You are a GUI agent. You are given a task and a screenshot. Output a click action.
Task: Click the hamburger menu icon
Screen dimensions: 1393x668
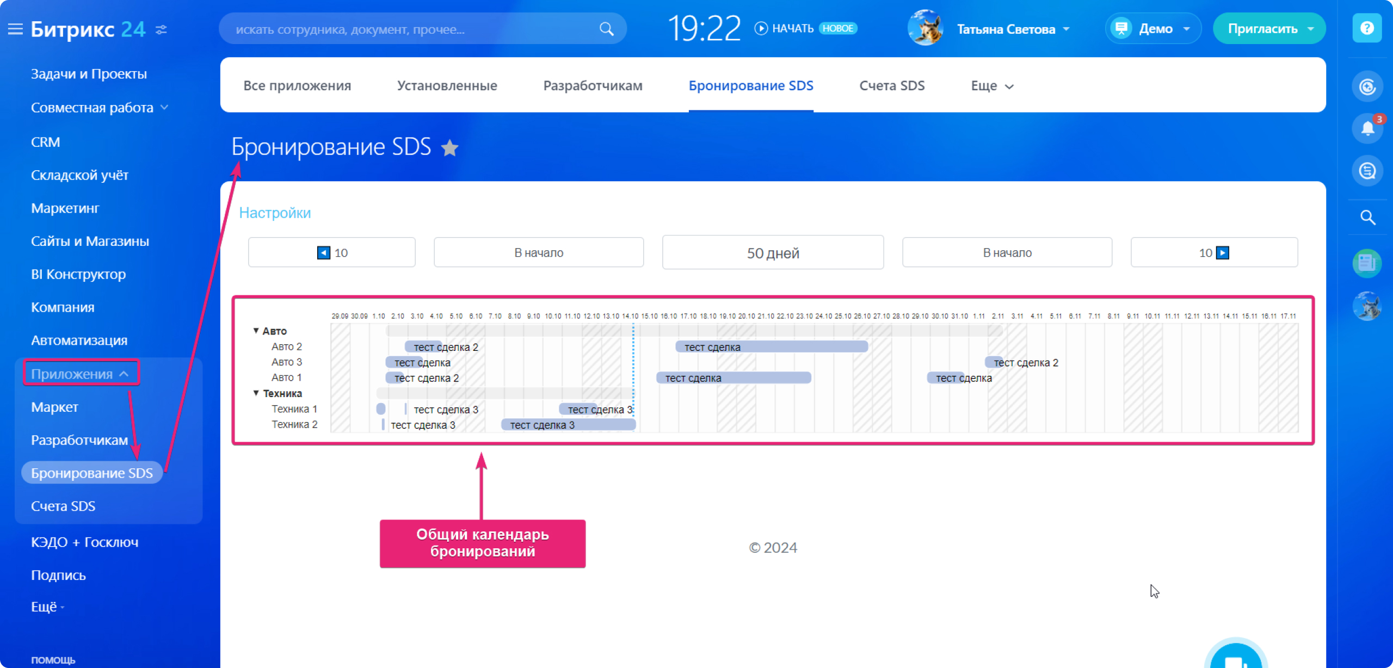pos(15,29)
